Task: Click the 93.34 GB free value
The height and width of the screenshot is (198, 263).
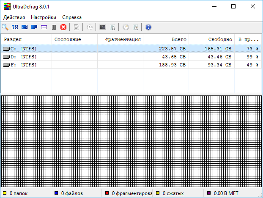Action: [x=219, y=65]
